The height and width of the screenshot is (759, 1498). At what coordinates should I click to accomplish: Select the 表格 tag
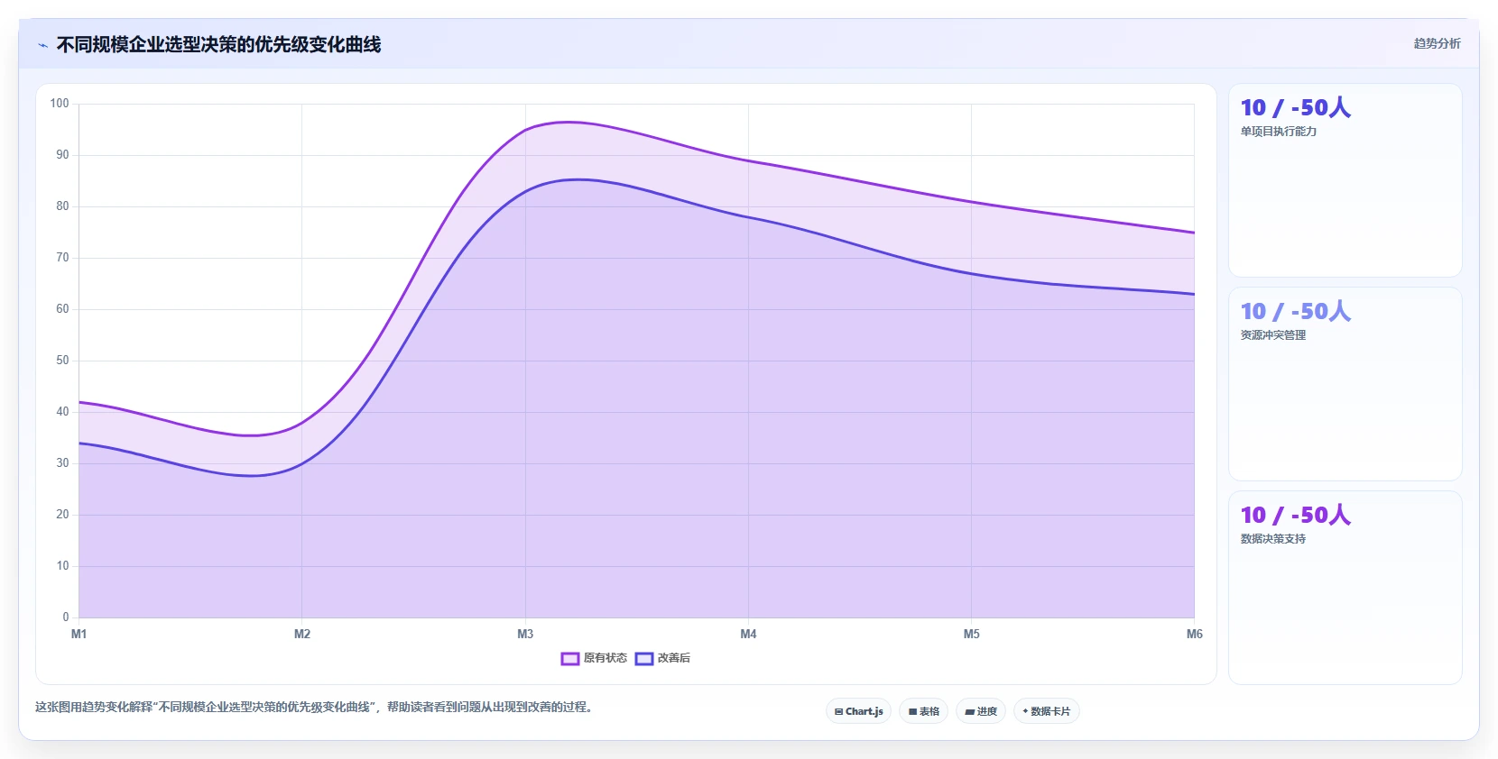point(923,711)
